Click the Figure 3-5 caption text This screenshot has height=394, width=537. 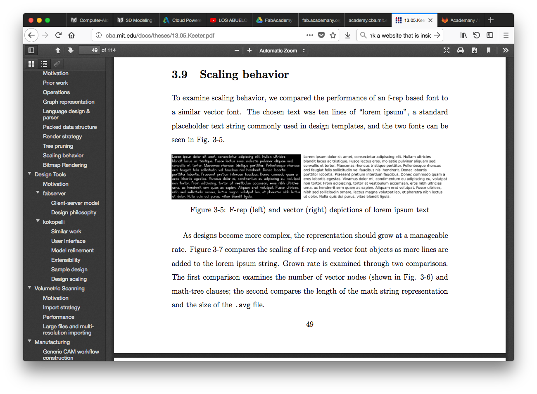tap(309, 210)
